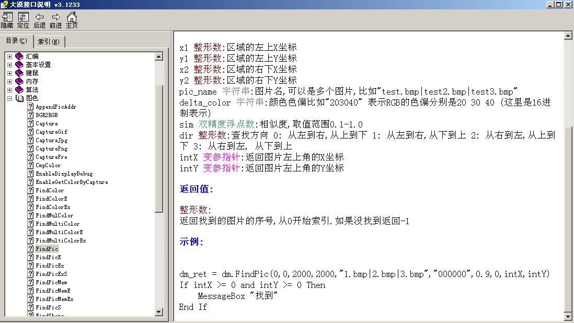
Task: Expand the 算法 tree node
Action: (9, 89)
